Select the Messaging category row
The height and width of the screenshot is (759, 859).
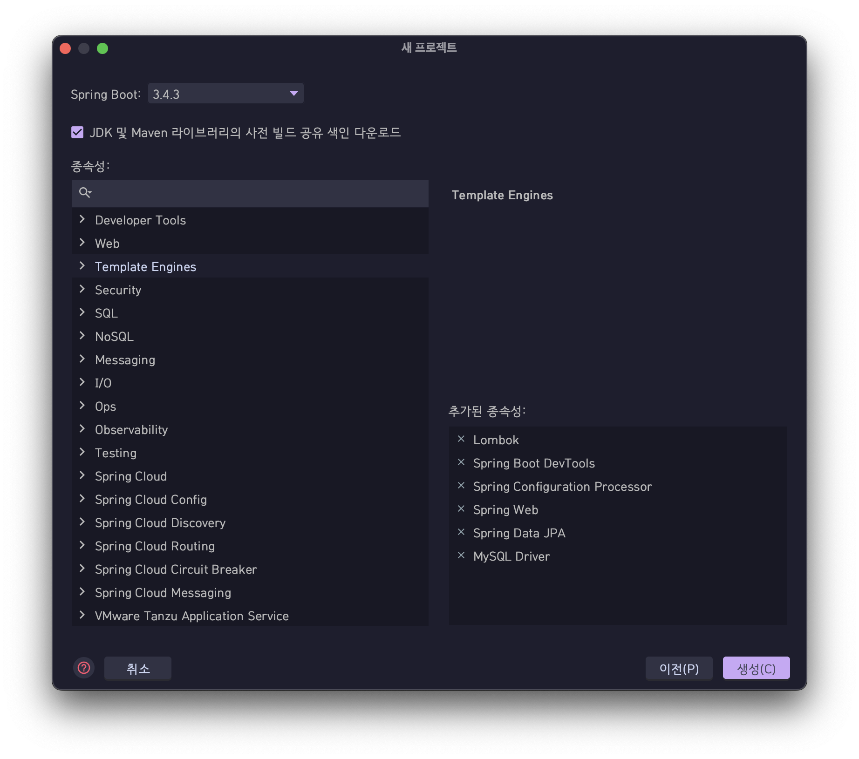(250, 359)
